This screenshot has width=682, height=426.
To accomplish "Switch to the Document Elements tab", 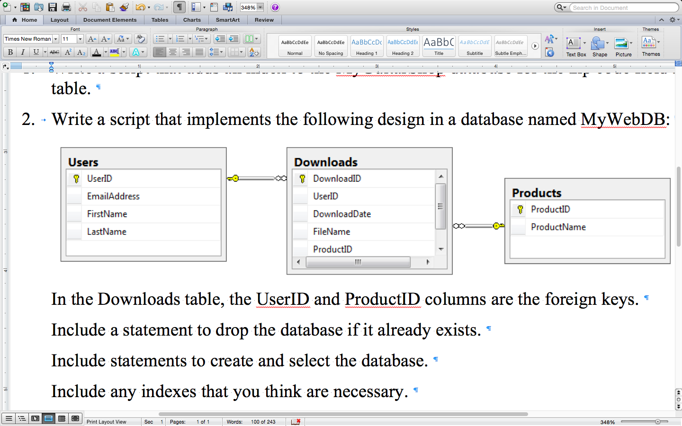I will tap(110, 20).
